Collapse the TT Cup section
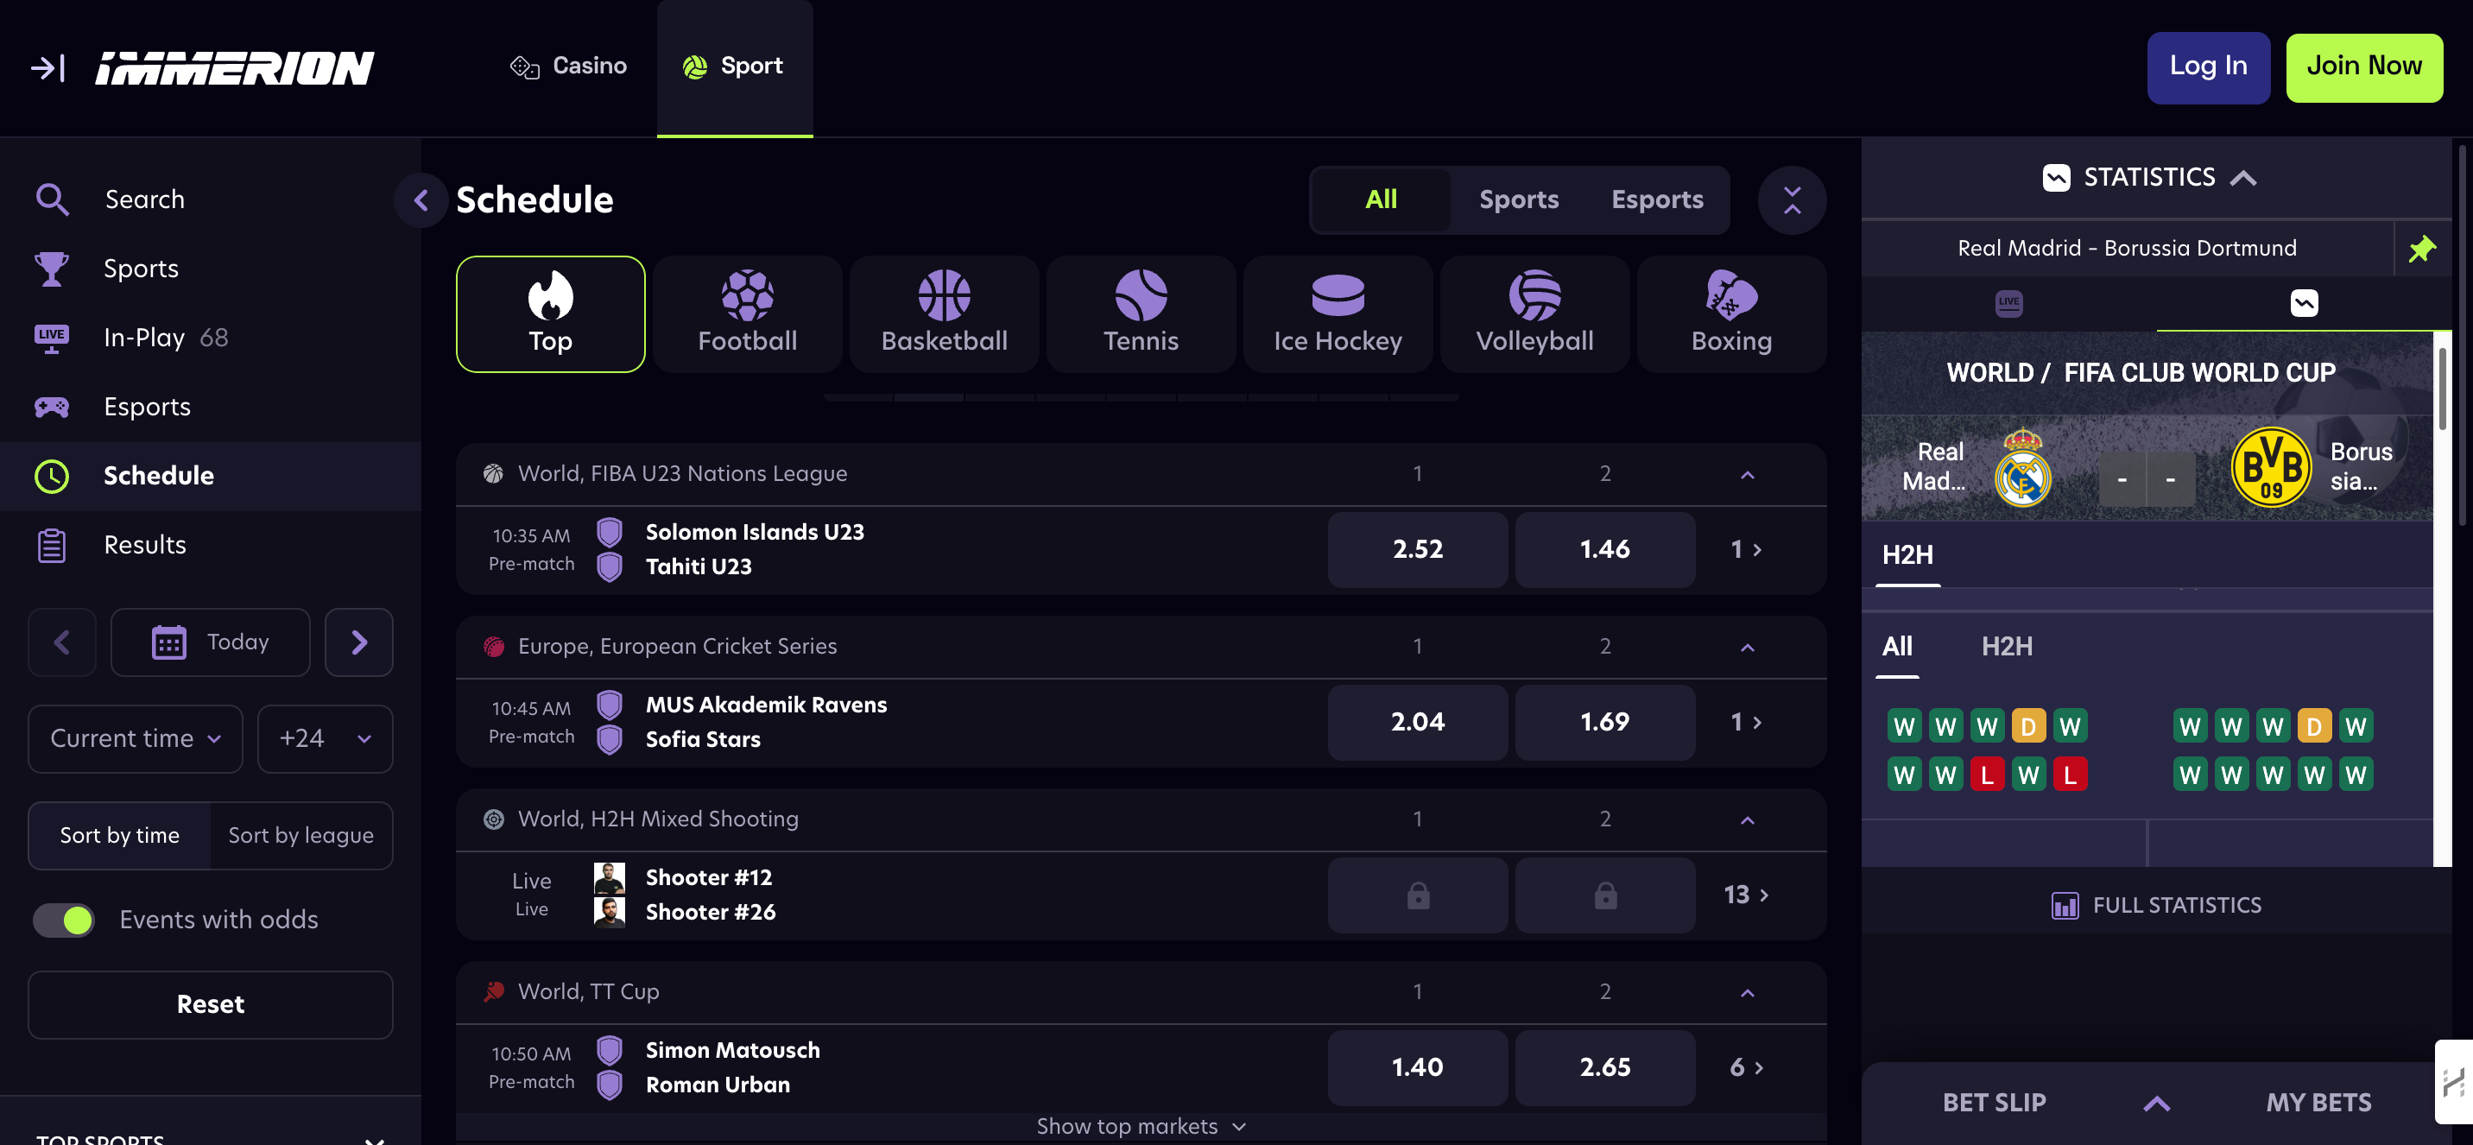The width and height of the screenshot is (2473, 1145). pyautogui.click(x=1747, y=992)
